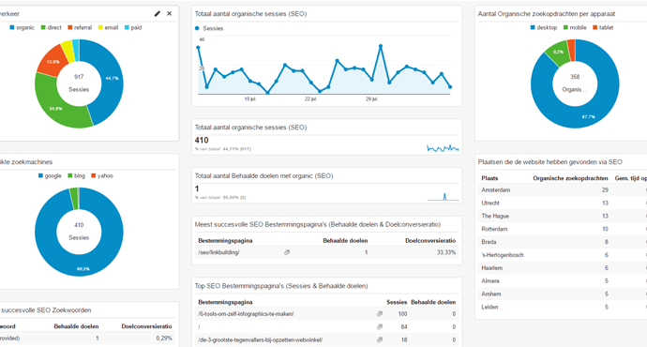Select the Breda row

(563, 242)
